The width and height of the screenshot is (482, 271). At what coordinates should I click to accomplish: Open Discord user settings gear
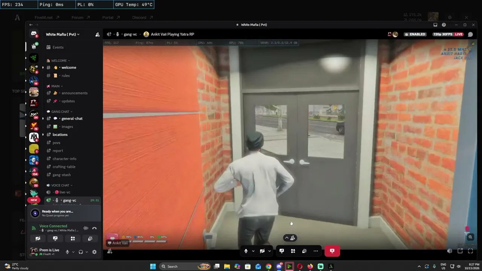tap(95, 252)
